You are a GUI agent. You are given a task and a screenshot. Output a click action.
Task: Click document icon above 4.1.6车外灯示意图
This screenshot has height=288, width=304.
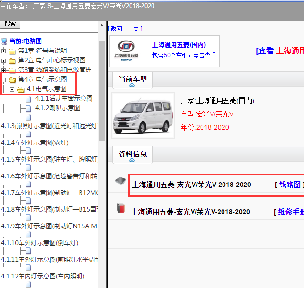point(29,167)
